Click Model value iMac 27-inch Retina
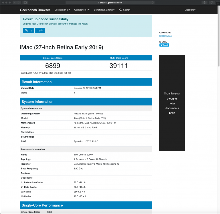This screenshot has width=220, height=214. (90, 118)
